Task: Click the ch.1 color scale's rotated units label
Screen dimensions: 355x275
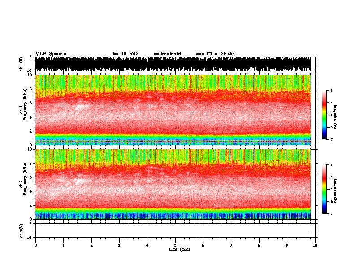Action: click(x=336, y=117)
